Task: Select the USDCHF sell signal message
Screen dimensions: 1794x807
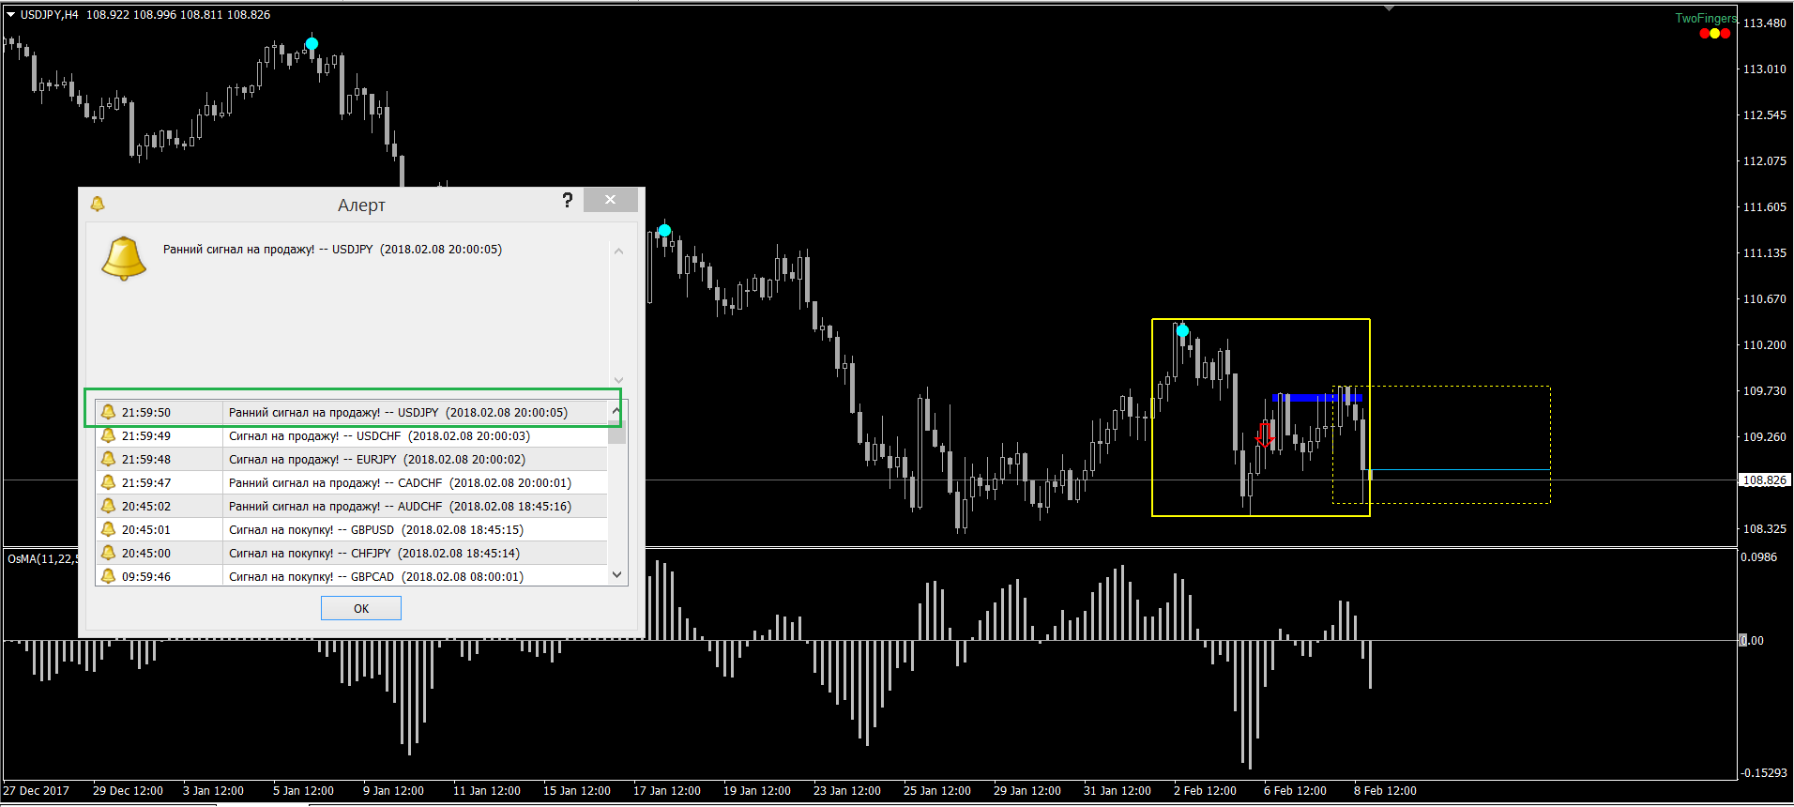Action: click(379, 435)
